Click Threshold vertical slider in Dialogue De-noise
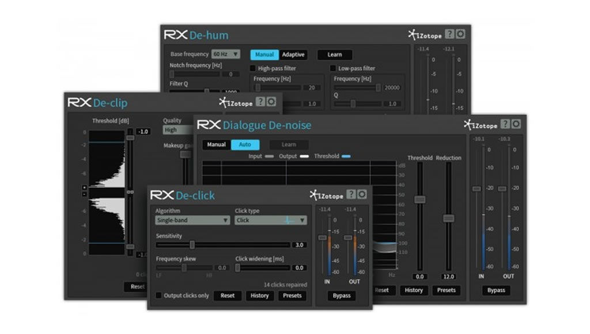 click(x=419, y=199)
